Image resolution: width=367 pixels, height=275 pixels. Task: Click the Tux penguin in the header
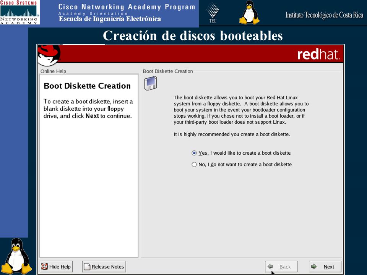[x=250, y=12]
